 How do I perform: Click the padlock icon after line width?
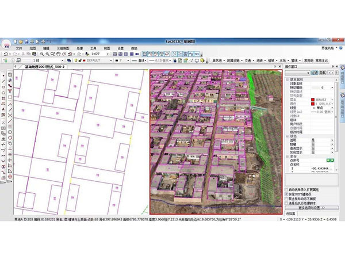175,60
